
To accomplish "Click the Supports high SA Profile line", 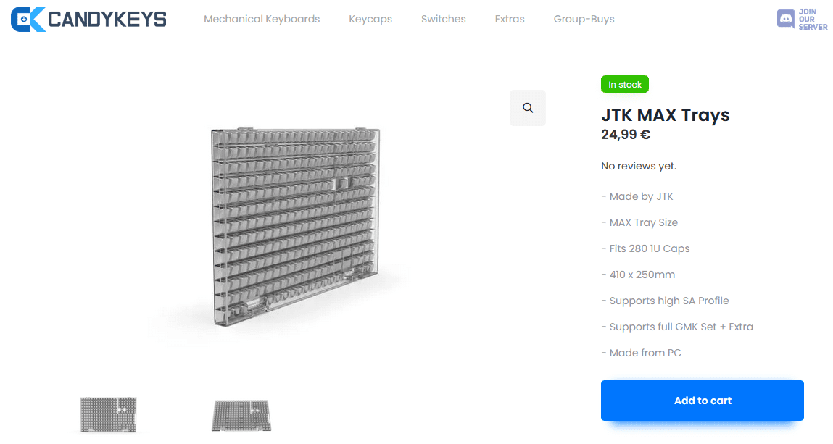I will [665, 301].
